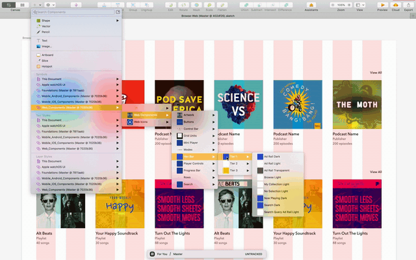Open the Player Controls submenu
416x260 pixels.
pos(195,163)
